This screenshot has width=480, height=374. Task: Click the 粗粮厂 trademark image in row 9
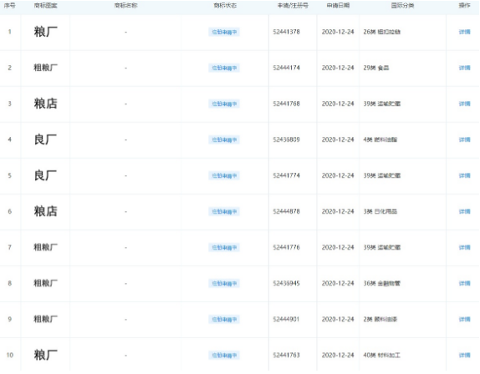pos(45,319)
